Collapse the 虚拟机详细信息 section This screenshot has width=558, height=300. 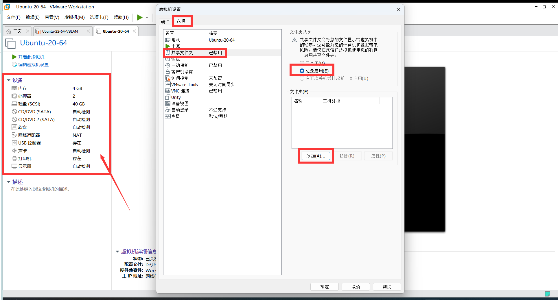pos(117,252)
